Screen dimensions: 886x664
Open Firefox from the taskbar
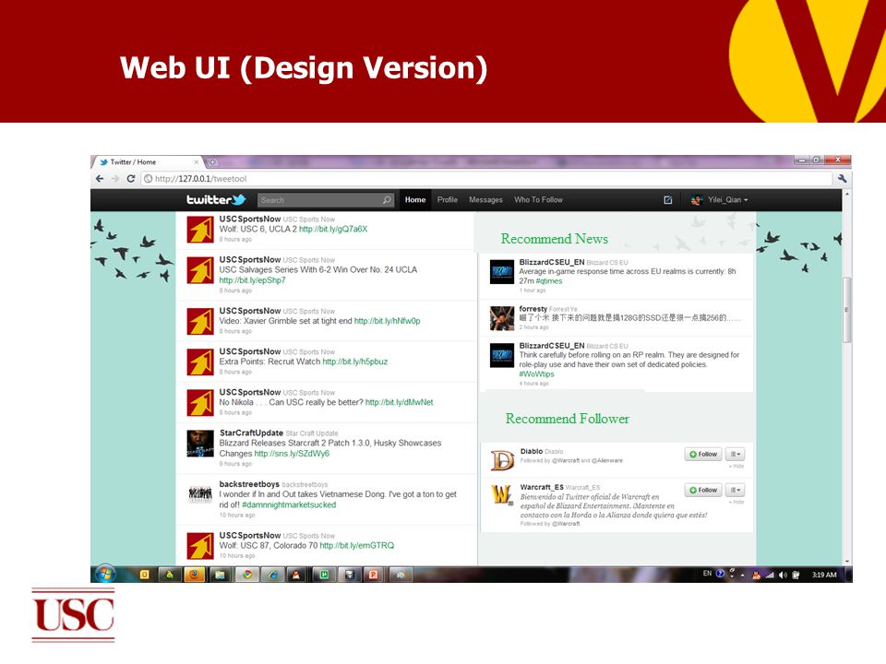[194, 575]
